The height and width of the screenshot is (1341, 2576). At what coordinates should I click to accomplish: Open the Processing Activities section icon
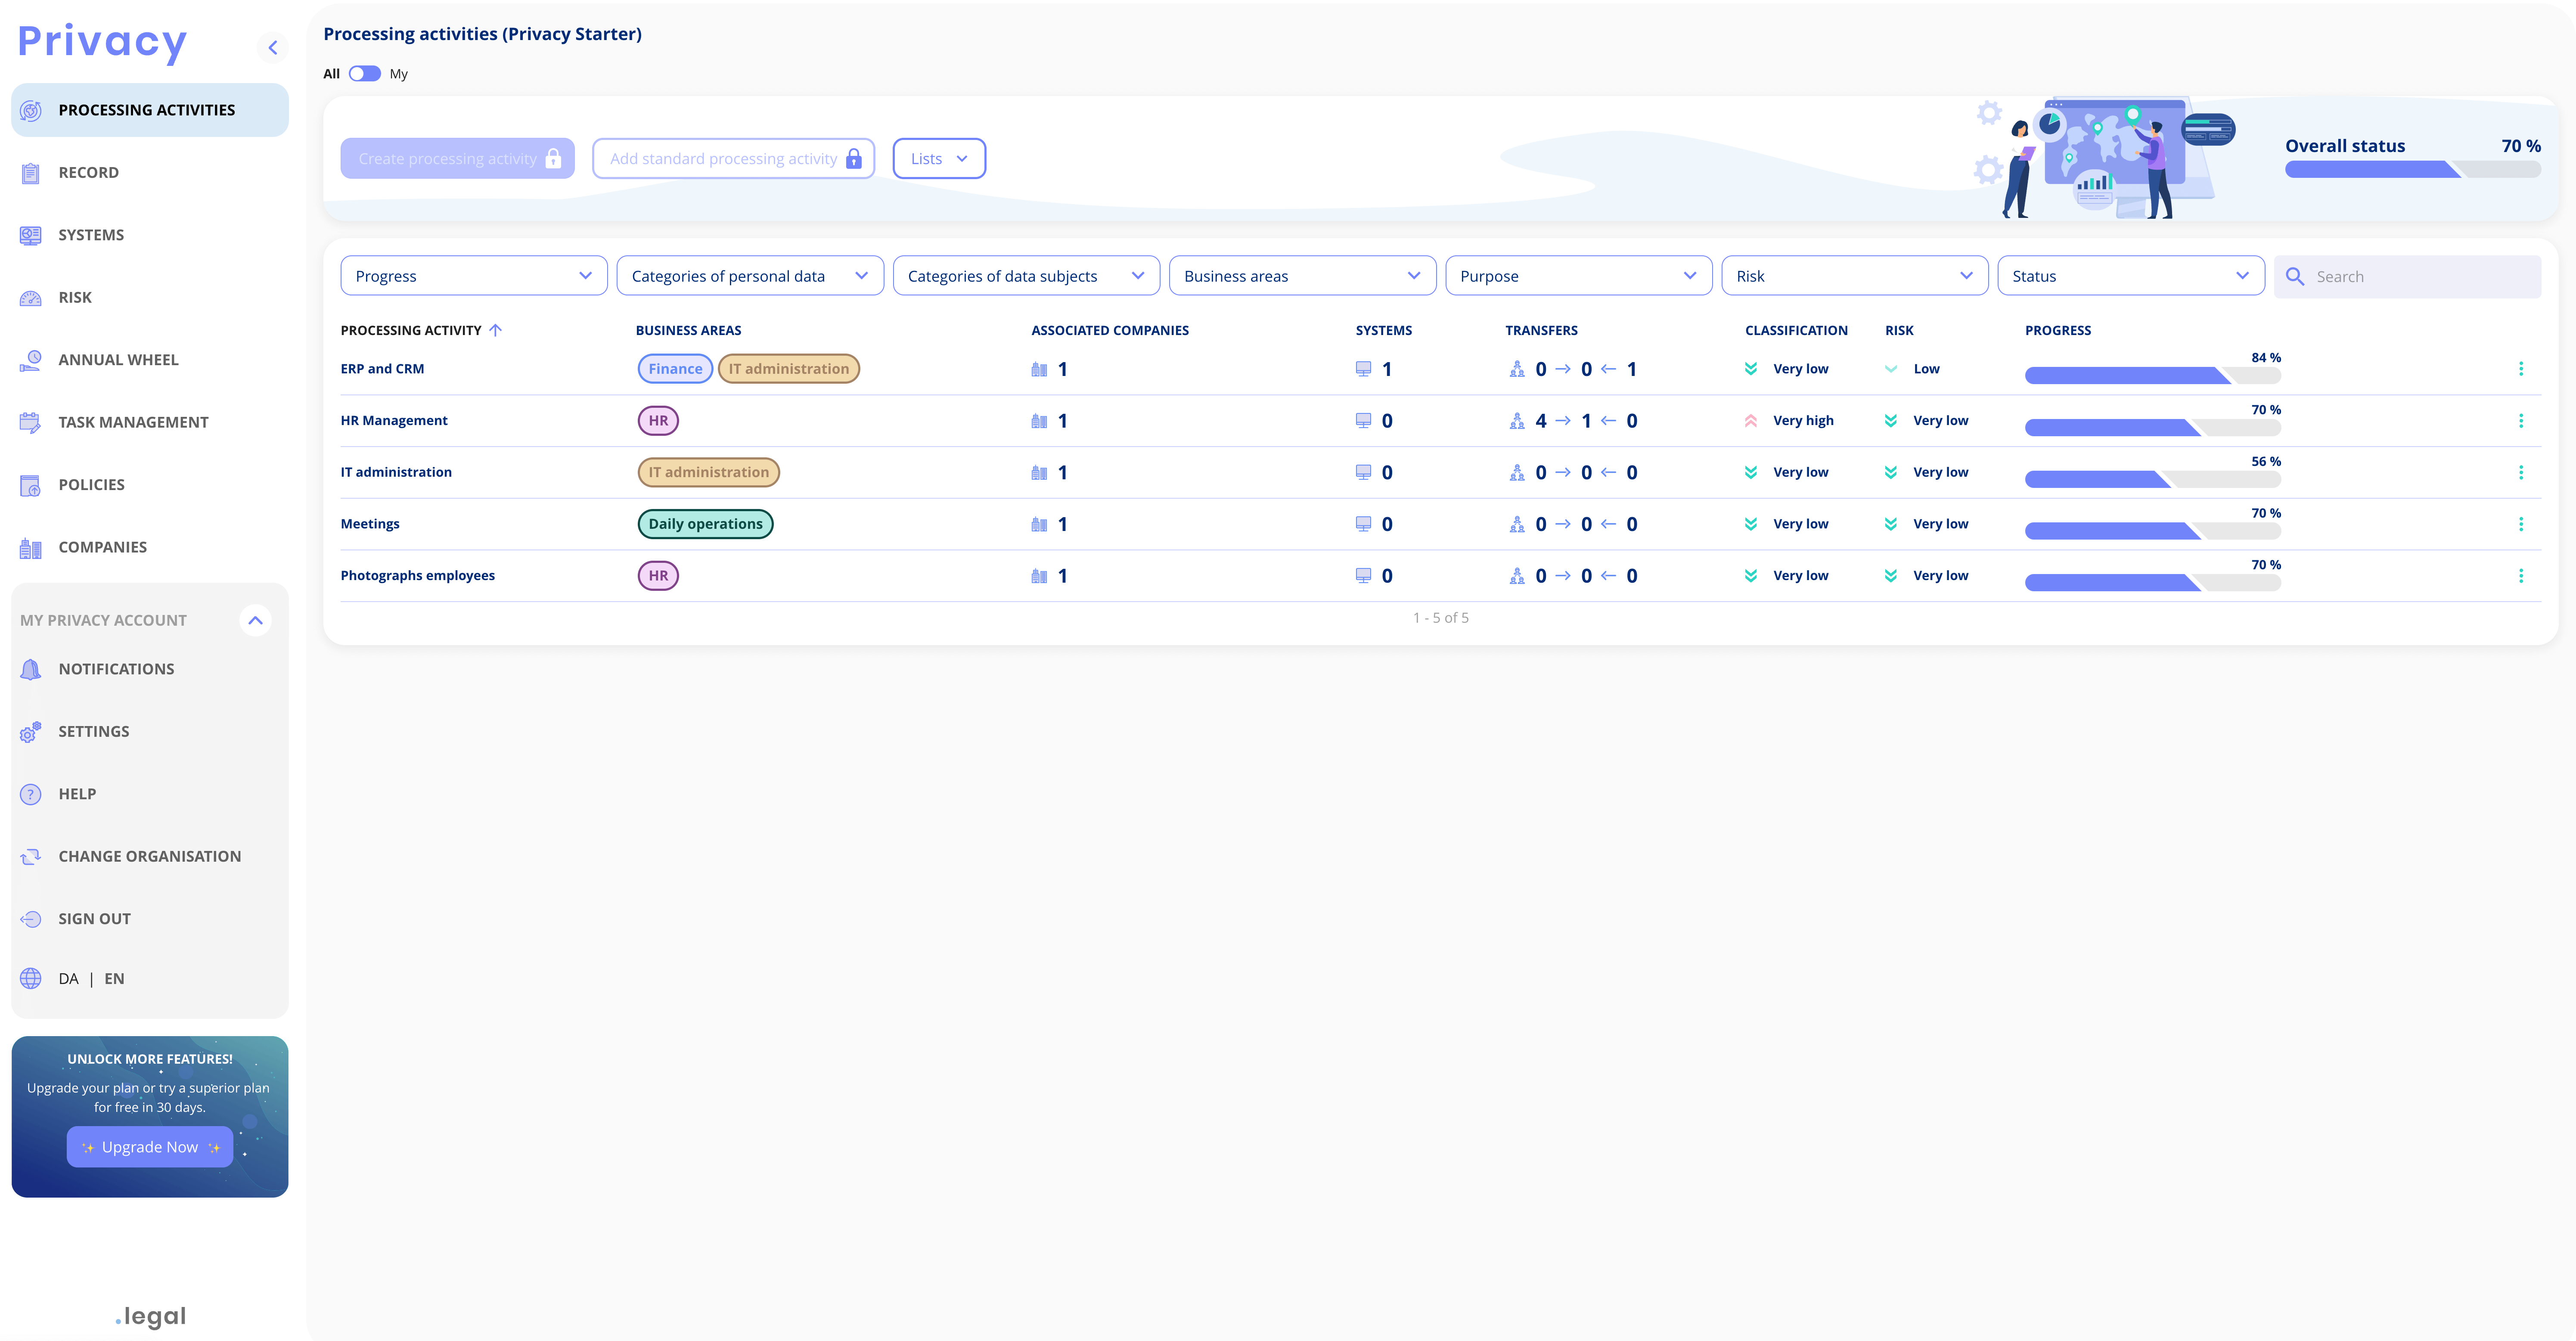30,110
